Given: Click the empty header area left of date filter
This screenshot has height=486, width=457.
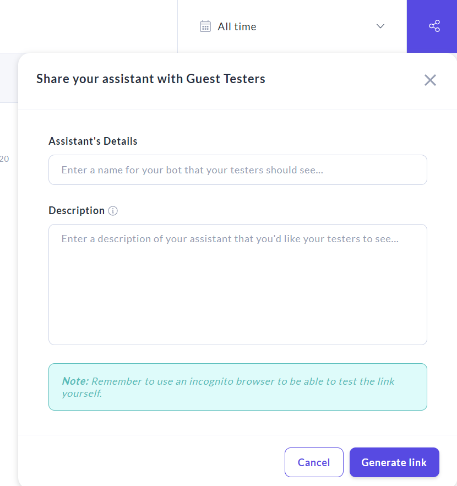Looking at the screenshot, I should pos(88,26).
